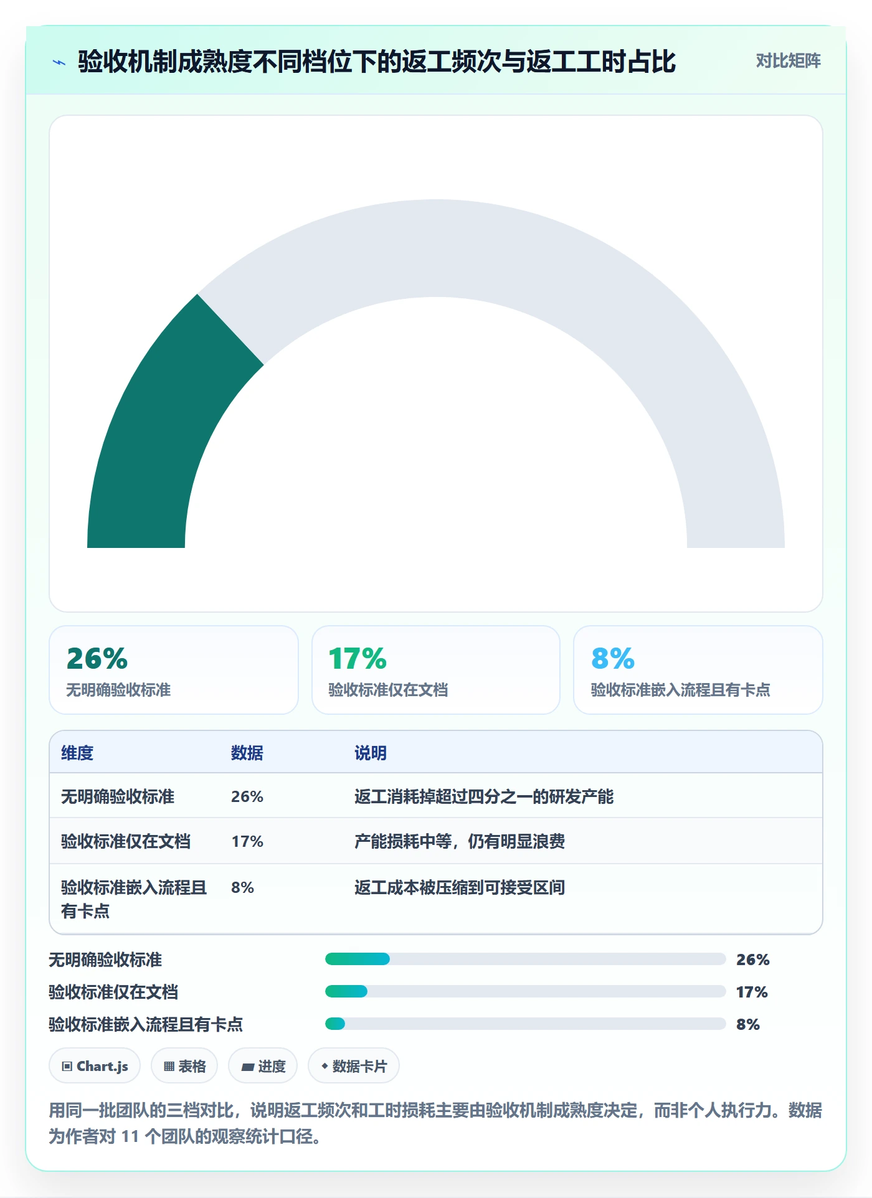Click the 数据 column header
The image size is (872, 1198).
[x=247, y=753]
